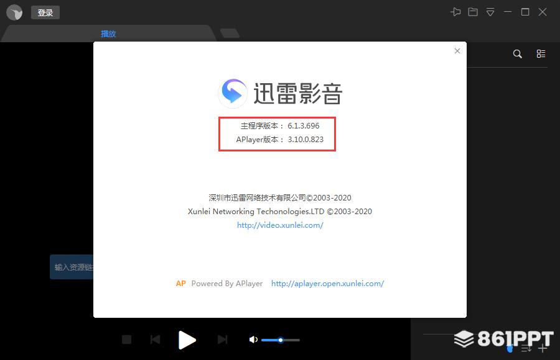Click APlayer version 3.10.0.823
The height and width of the screenshot is (360, 560).
(306, 140)
